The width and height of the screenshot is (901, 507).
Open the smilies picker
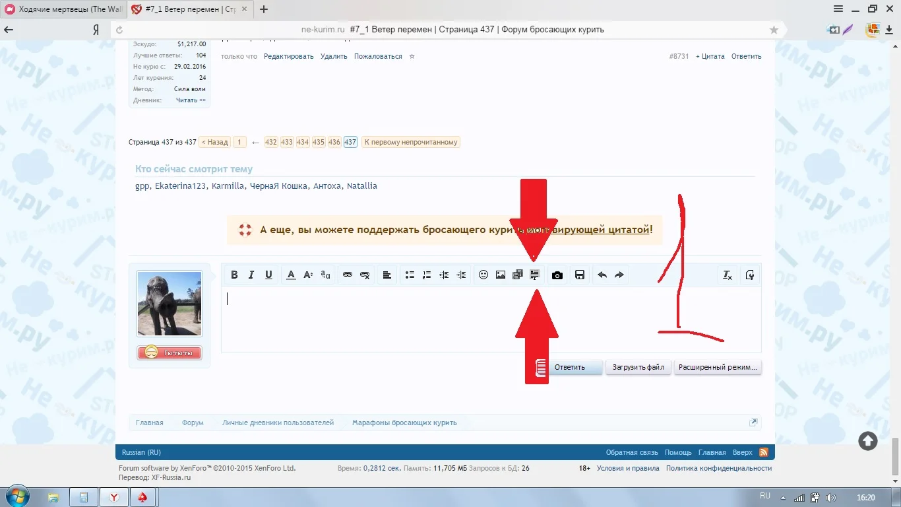point(483,275)
